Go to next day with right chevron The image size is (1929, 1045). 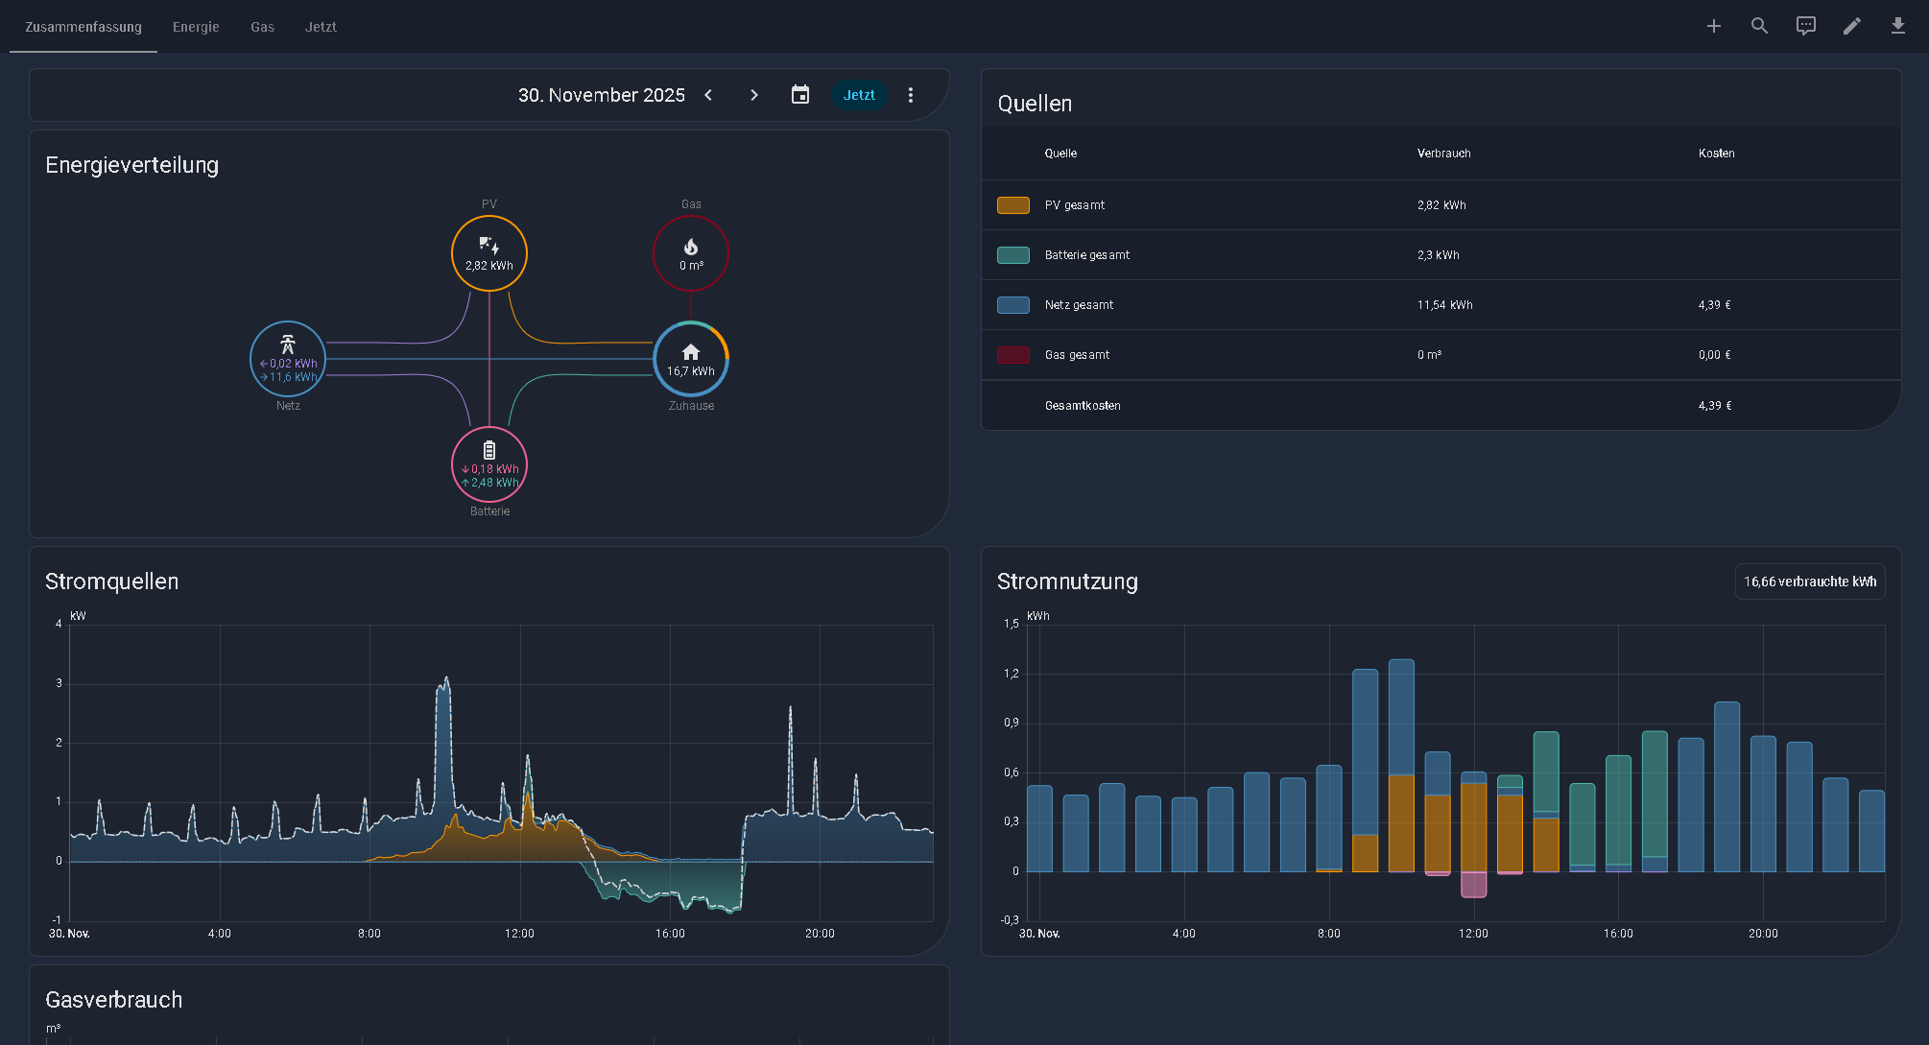click(753, 95)
